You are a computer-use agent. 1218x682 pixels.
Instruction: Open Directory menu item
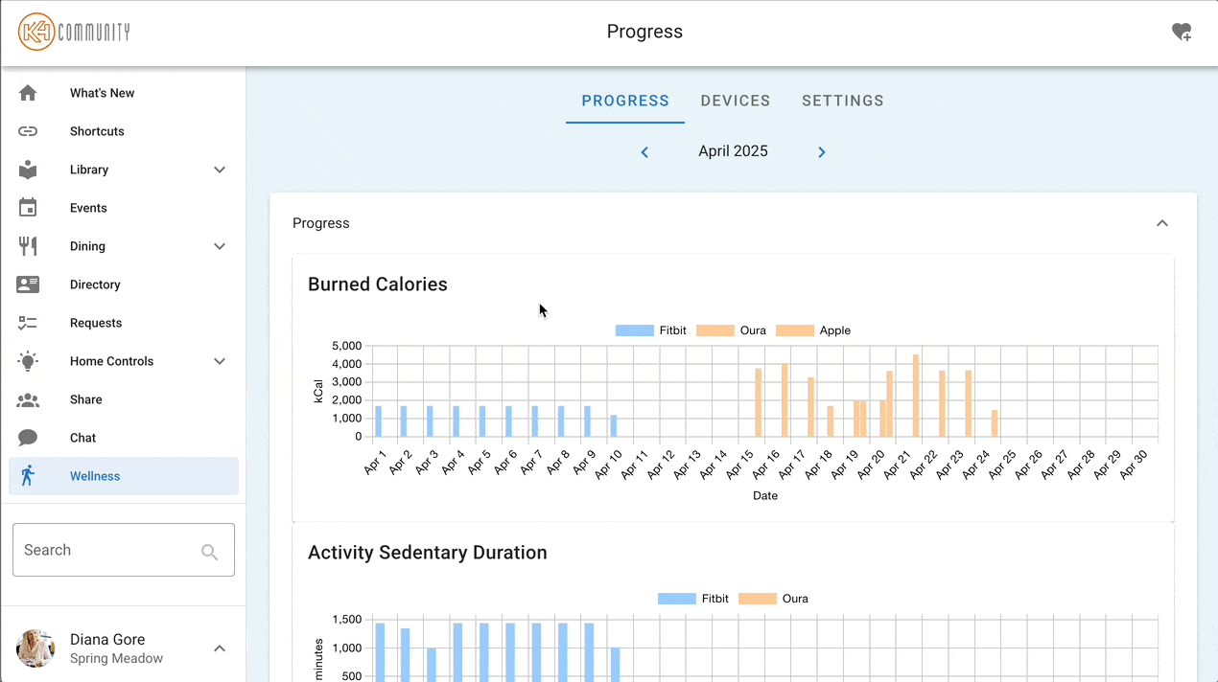tap(124, 284)
